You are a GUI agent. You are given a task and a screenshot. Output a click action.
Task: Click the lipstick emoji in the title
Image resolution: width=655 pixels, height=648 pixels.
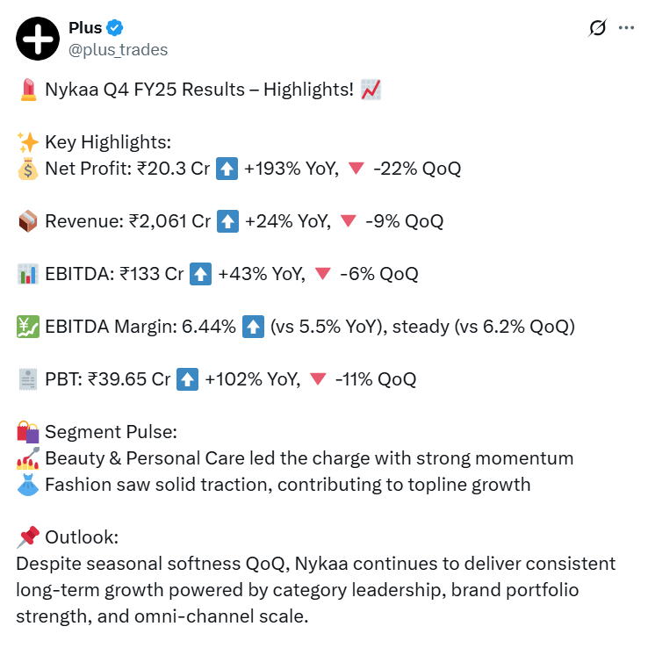coord(27,90)
